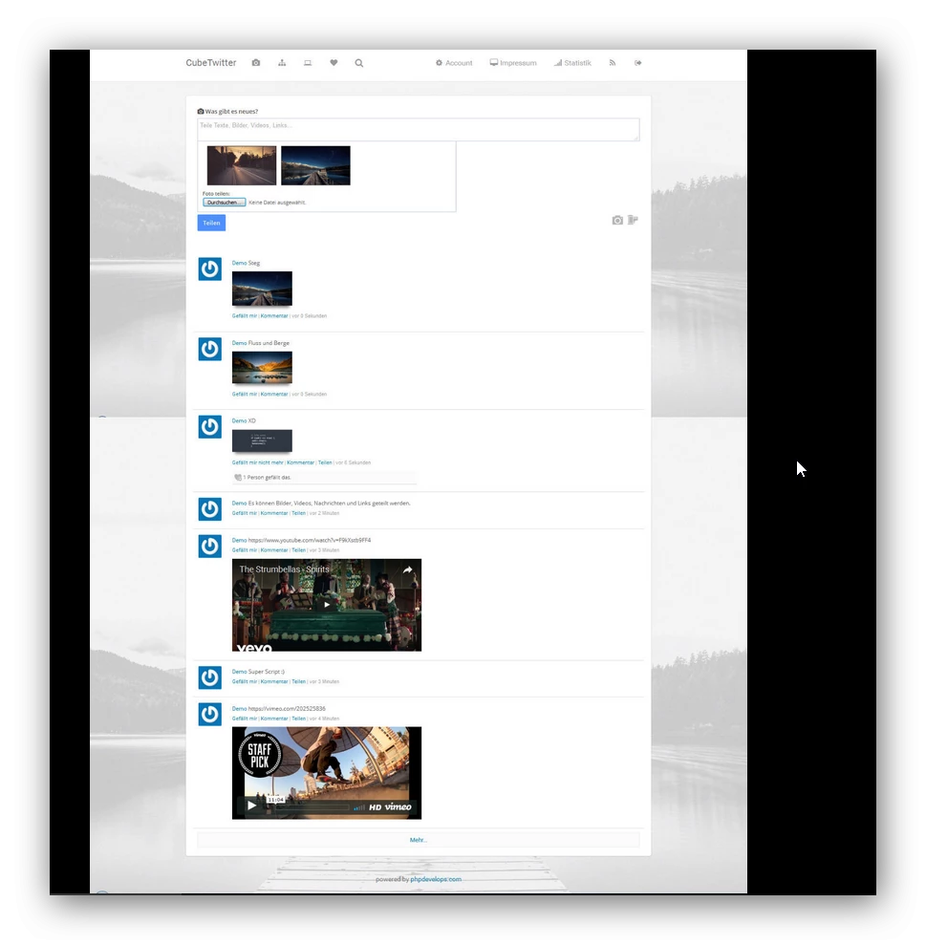The image size is (926, 945).
Task: Open the Account menu item
Action: point(454,63)
